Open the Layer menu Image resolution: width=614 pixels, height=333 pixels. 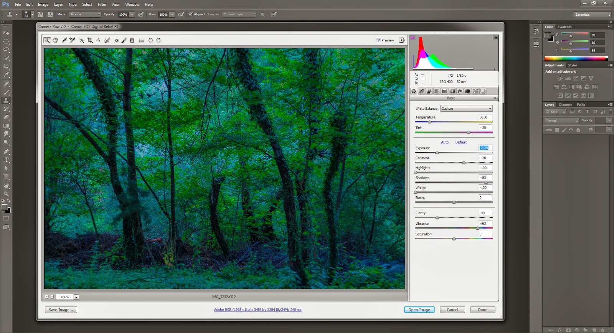pyautogui.click(x=58, y=5)
